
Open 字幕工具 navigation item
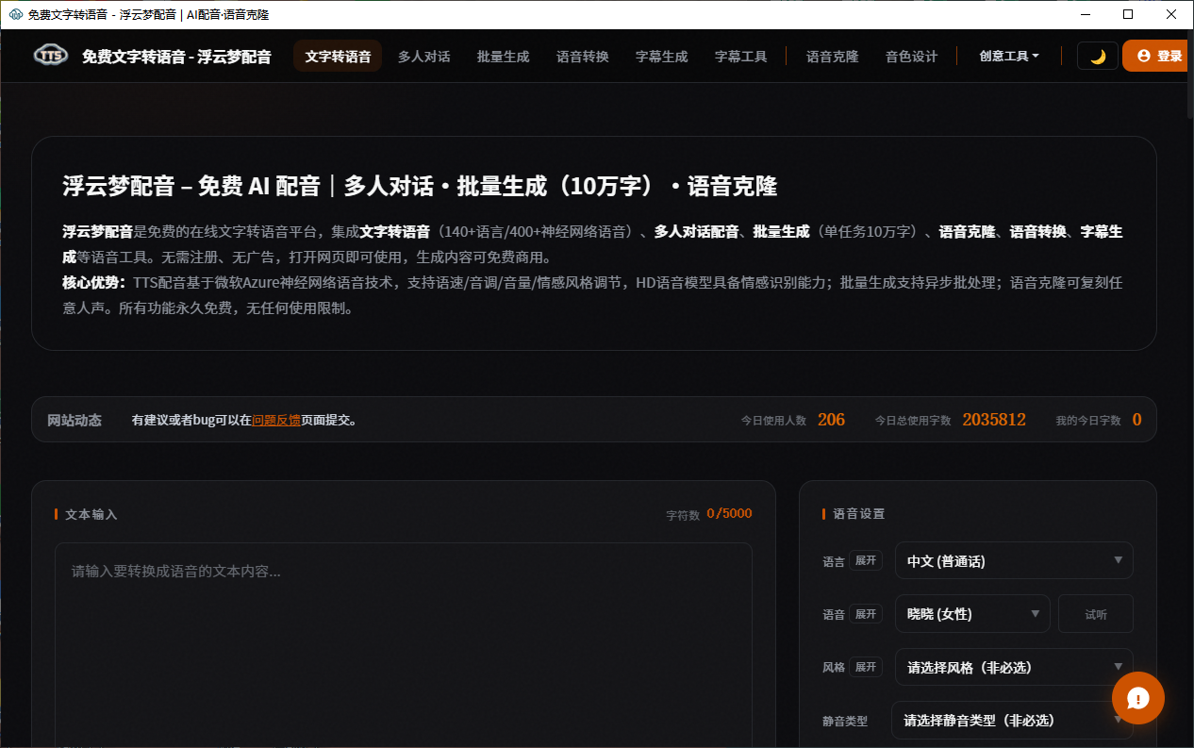point(740,56)
